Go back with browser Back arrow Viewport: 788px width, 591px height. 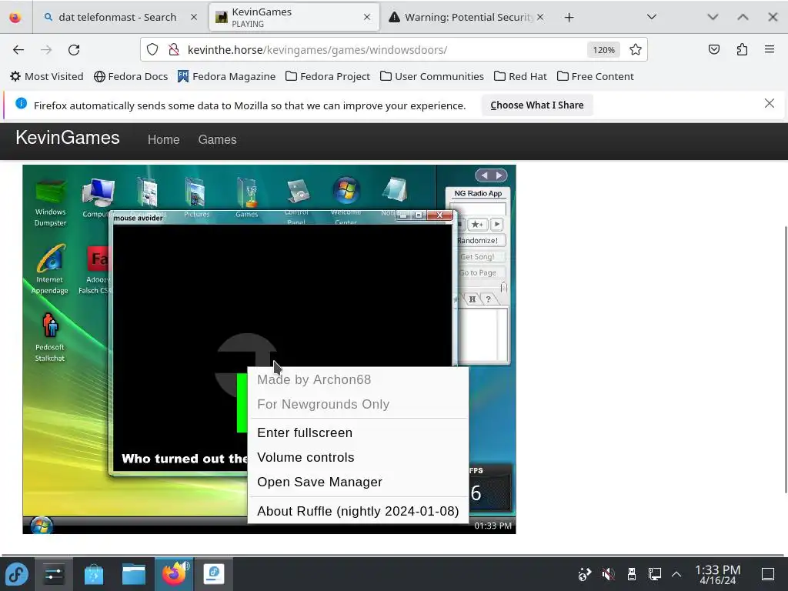click(x=18, y=50)
